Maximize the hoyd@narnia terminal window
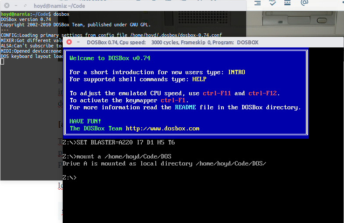This screenshot has height=223, width=344. click(25, 5)
